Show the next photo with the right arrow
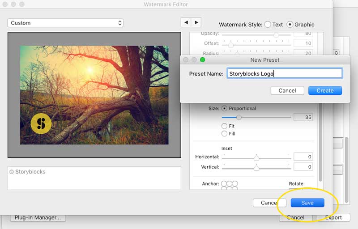Viewport: 358px width, 229px height. point(196,22)
